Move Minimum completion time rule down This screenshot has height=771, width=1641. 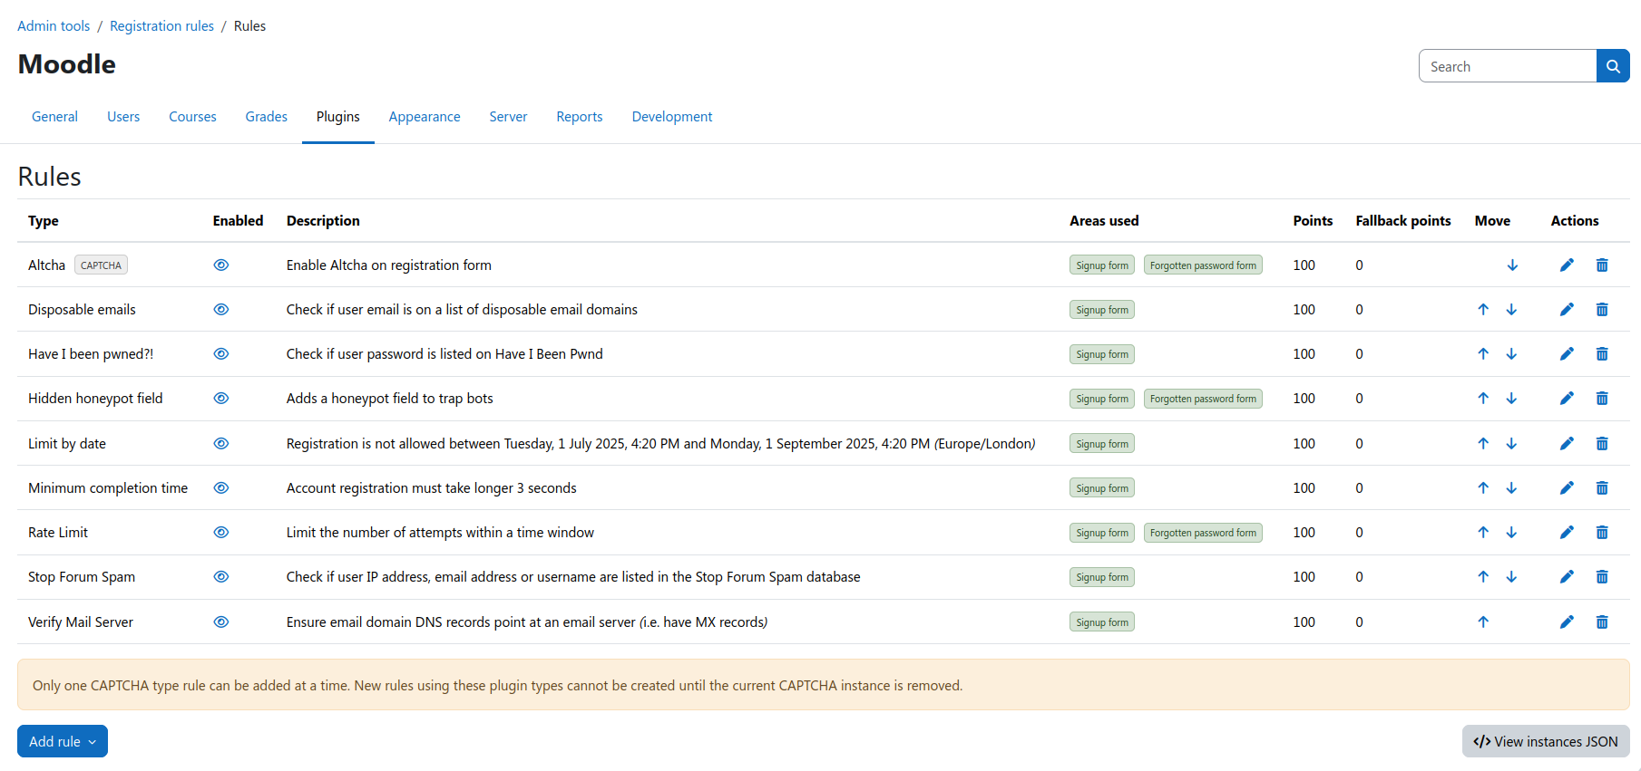[1511, 488]
